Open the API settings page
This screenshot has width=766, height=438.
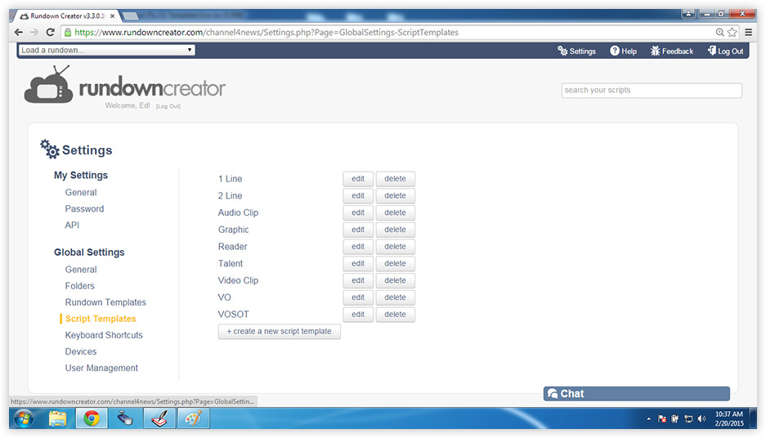[72, 225]
